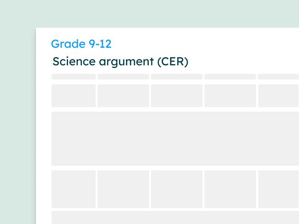
Task: Select the third cell in the upper rubric row
Action: point(177,96)
